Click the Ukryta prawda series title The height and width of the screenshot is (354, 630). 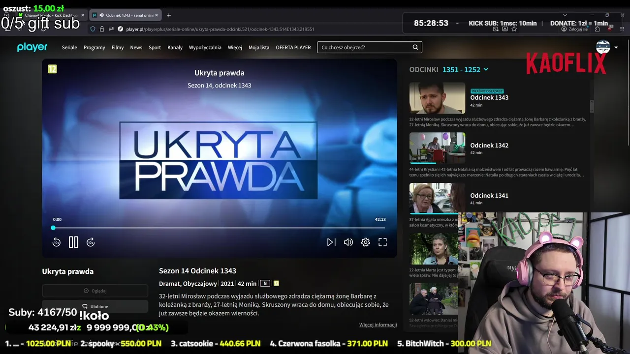[67, 271]
